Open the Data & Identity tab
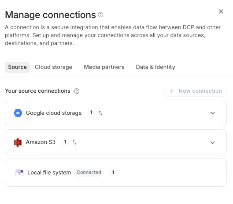The image size is (233, 204). (x=155, y=67)
